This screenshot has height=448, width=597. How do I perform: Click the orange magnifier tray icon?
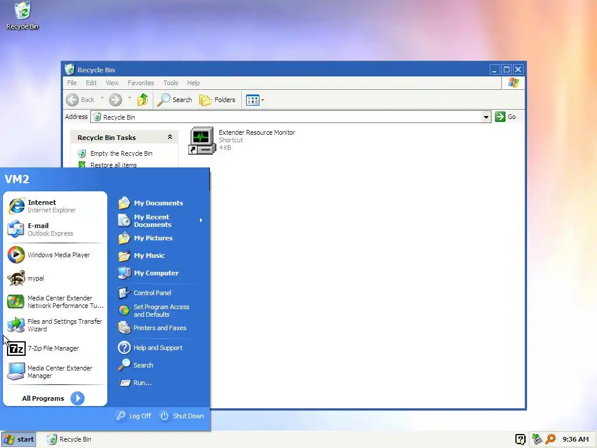point(550,439)
